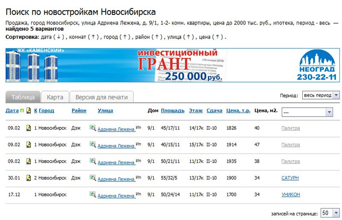Click price cell 1826

click(231, 128)
